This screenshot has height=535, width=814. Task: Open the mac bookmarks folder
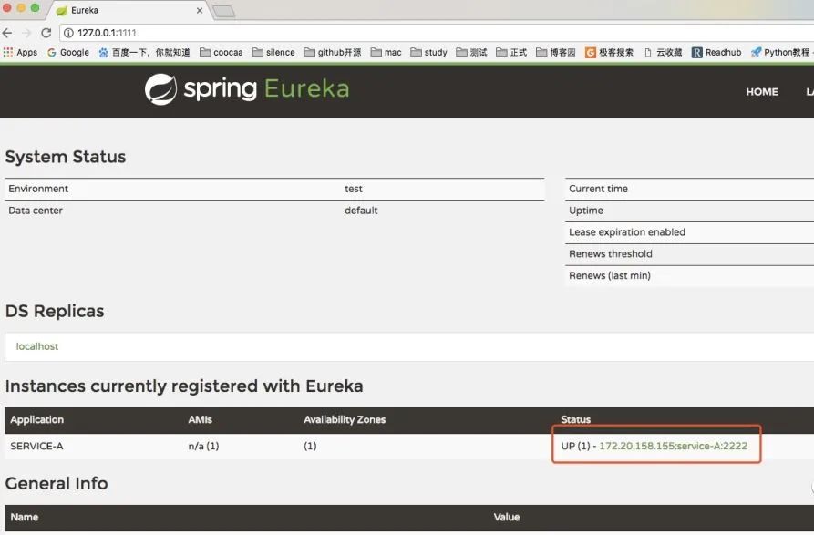[386, 53]
